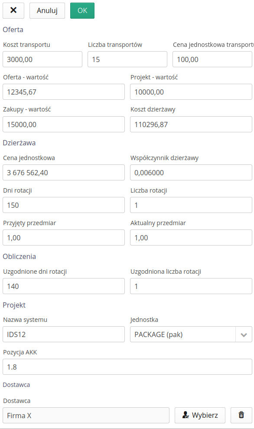Cancel changes with the Anuluj button
The image size is (254, 429).
47,11
